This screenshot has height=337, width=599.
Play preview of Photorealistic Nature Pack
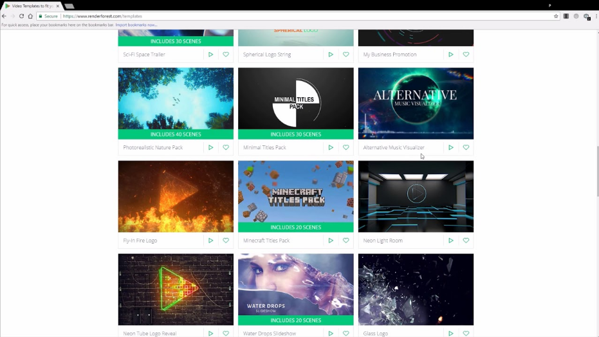(210, 147)
